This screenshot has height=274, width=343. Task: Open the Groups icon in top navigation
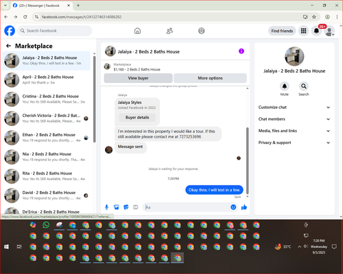click(x=202, y=31)
